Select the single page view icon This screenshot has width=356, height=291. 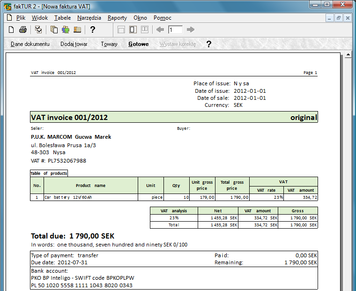(x=133, y=30)
